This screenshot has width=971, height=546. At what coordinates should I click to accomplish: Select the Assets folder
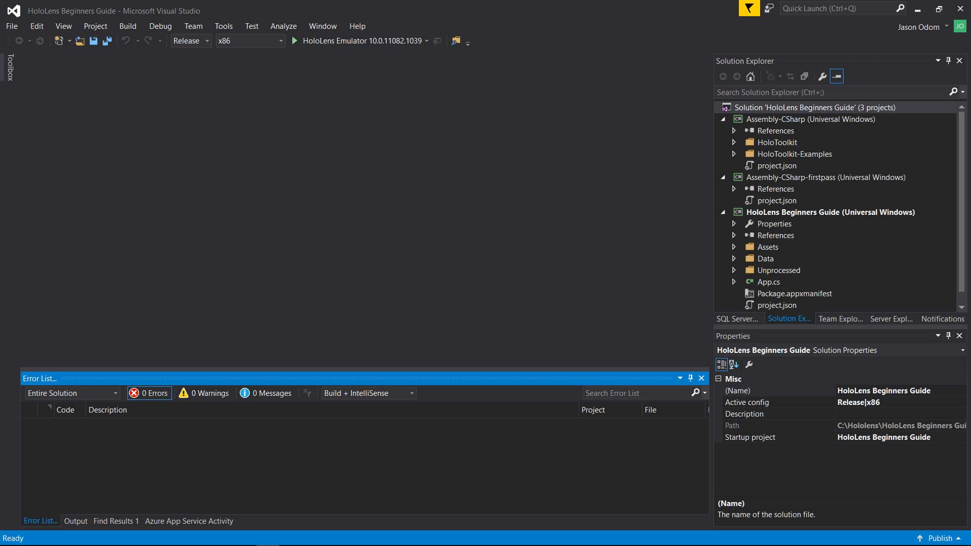[767, 247]
